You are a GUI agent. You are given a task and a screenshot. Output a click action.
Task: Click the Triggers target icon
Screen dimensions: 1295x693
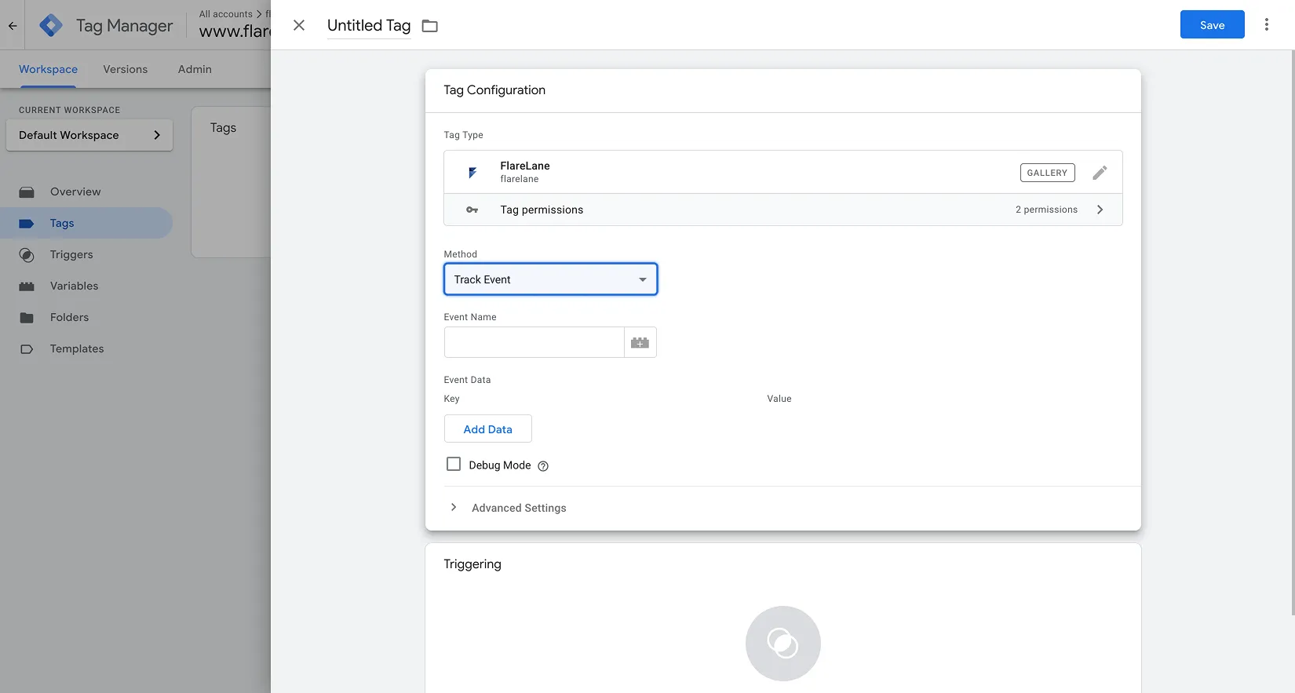point(27,255)
